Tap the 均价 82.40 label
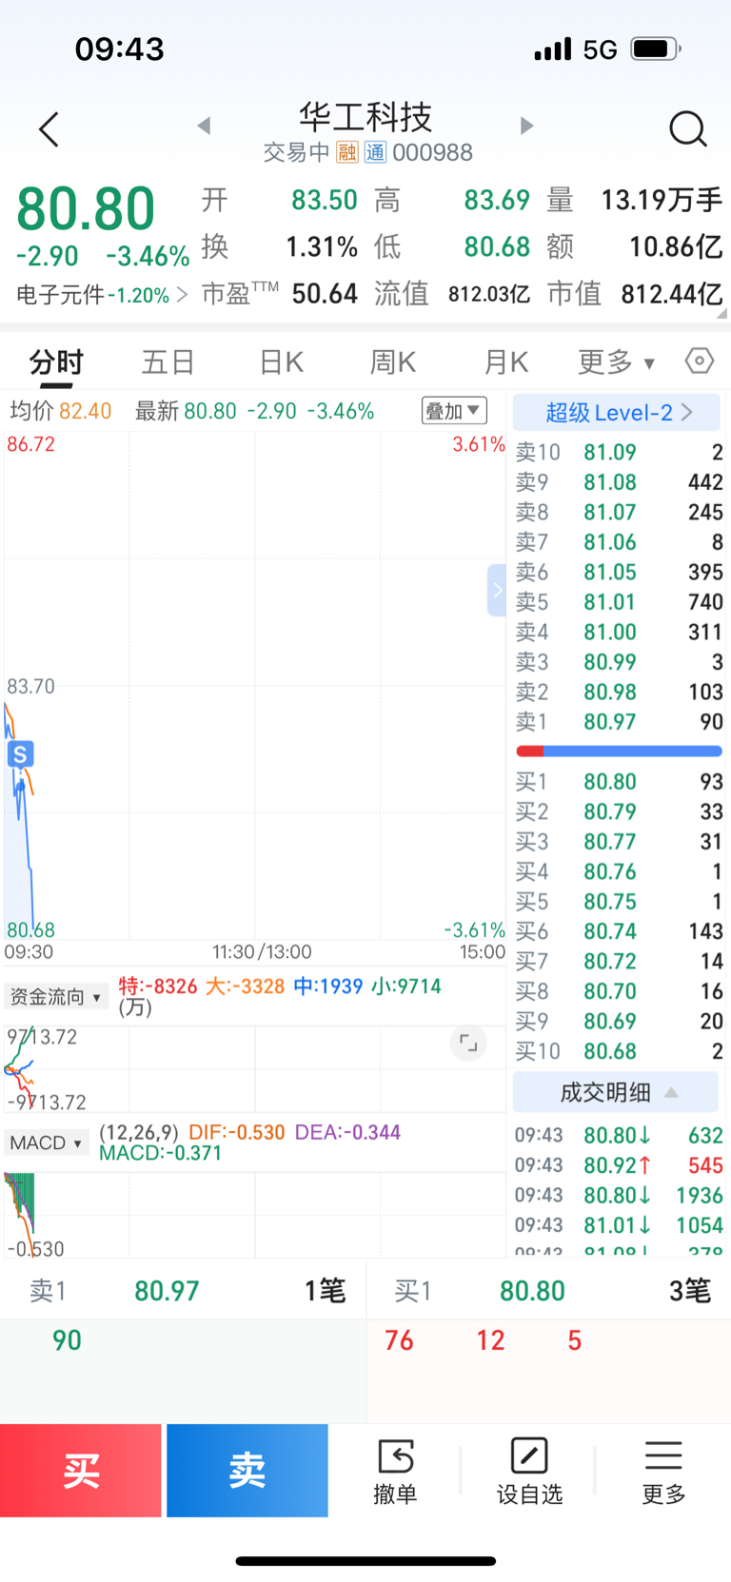The width and height of the screenshot is (731, 1582). (x=61, y=411)
